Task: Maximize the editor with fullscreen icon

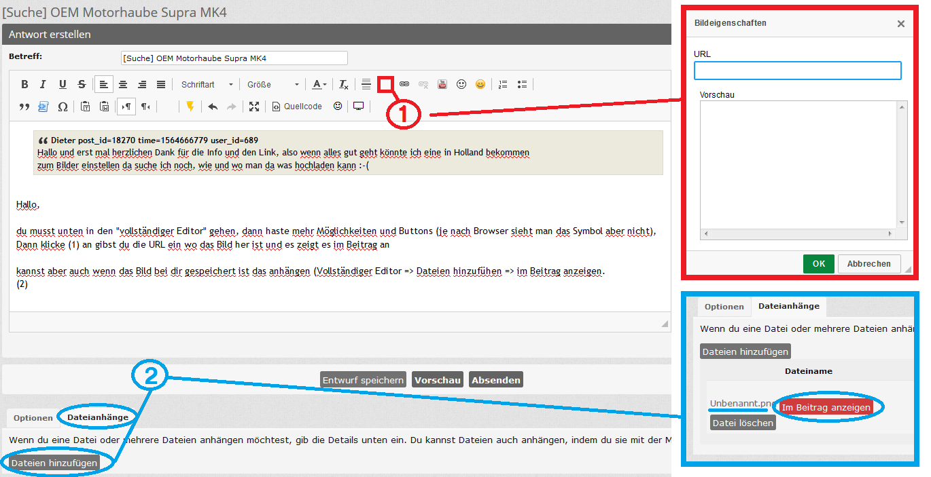Action: tap(253, 107)
